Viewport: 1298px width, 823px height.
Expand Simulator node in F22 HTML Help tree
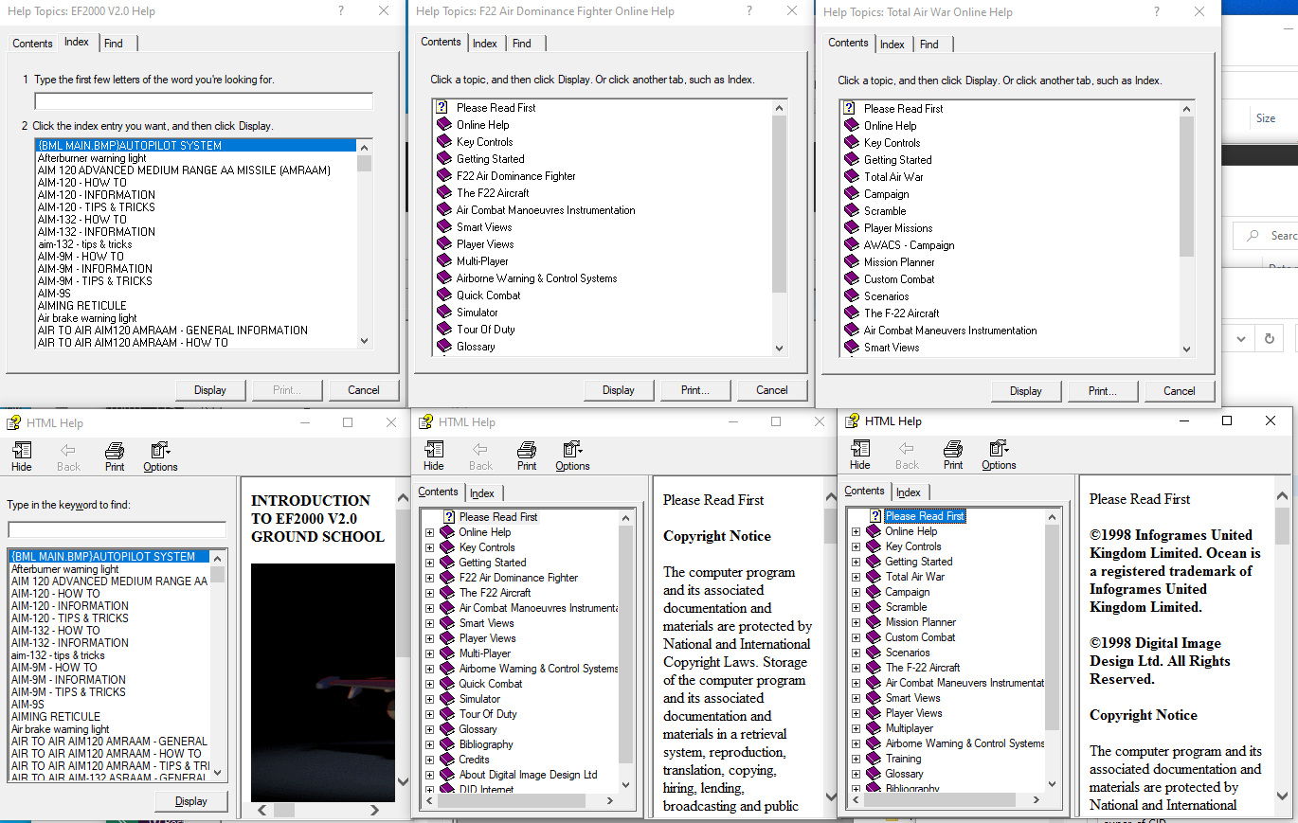click(429, 699)
